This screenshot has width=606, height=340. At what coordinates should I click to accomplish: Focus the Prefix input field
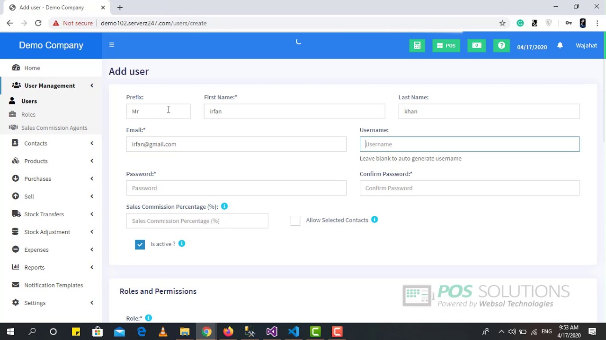point(158,111)
